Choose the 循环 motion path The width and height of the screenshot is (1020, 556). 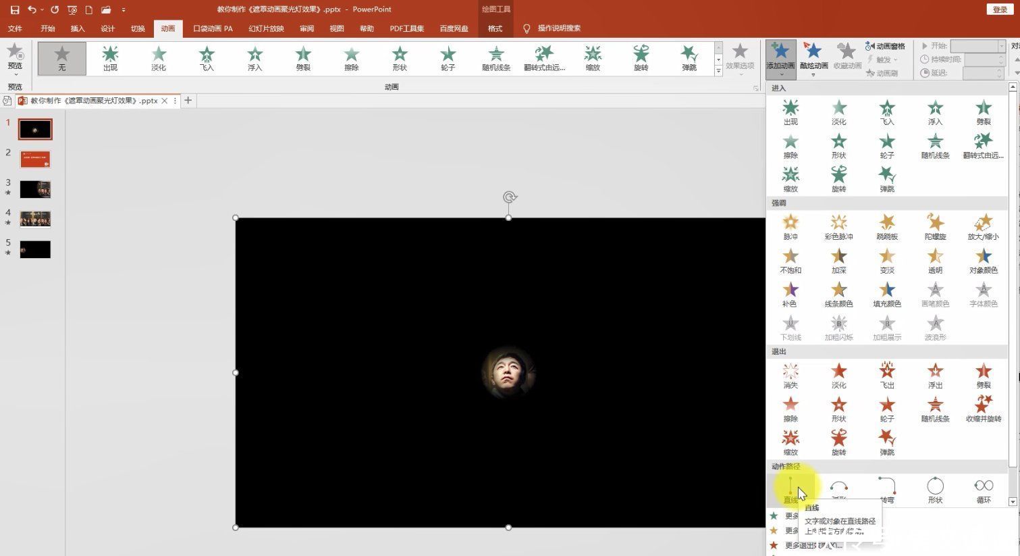pos(983,490)
